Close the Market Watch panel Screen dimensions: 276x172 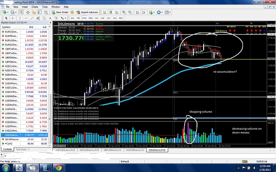pos(50,22)
